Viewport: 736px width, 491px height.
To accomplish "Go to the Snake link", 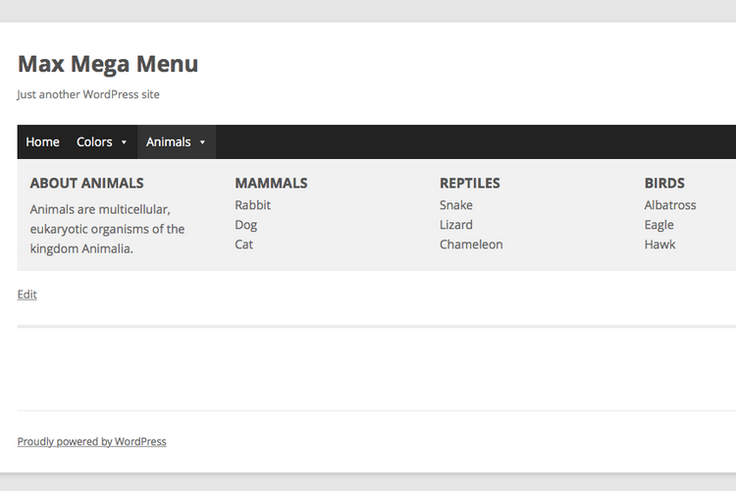I will click(455, 205).
